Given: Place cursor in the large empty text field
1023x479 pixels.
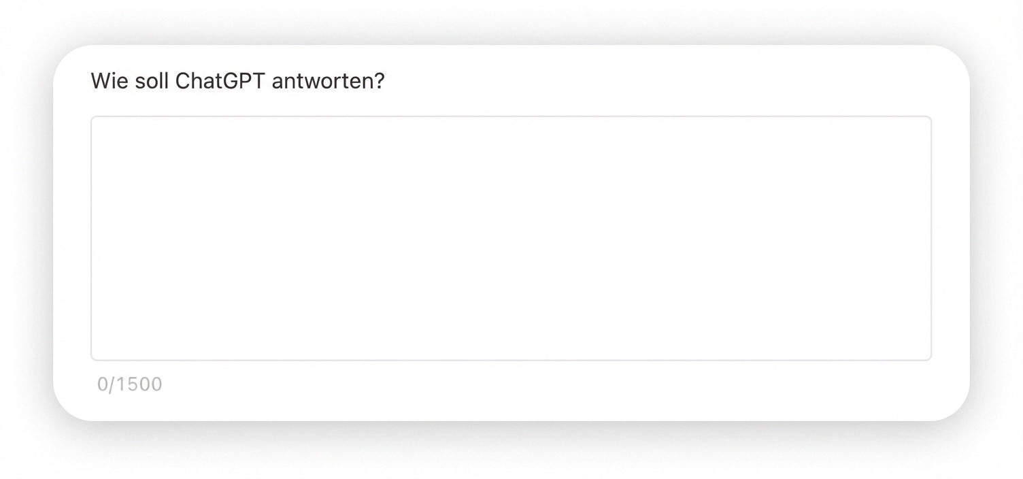Looking at the screenshot, I should (510, 238).
